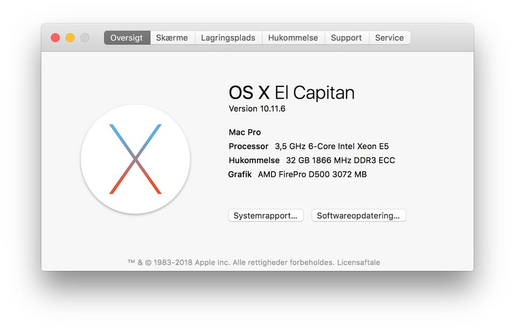The image size is (515, 330).
Task: Click the OS X El Capitan title
Action: point(292,92)
